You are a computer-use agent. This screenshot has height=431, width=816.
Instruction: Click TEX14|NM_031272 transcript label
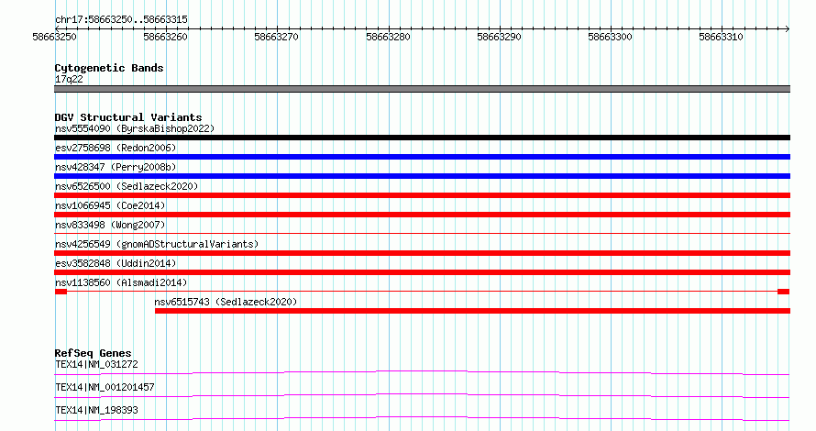tap(96, 364)
